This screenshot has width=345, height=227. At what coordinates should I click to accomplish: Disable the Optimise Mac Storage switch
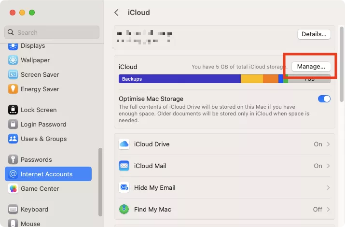[x=324, y=99]
